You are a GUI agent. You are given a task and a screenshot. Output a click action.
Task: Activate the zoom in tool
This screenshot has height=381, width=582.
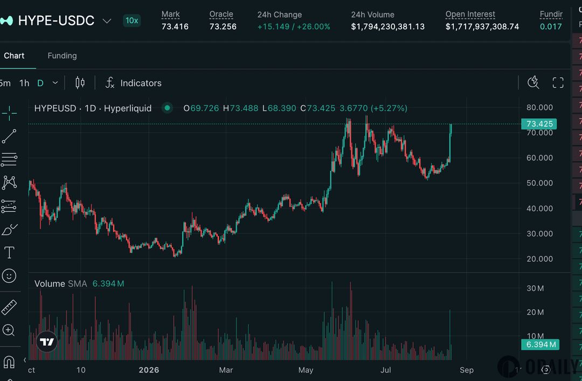(x=9, y=330)
